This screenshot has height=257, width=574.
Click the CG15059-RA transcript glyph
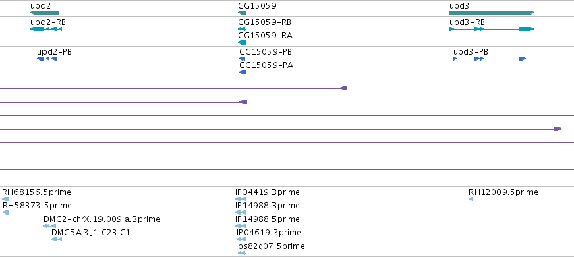pos(241,42)
